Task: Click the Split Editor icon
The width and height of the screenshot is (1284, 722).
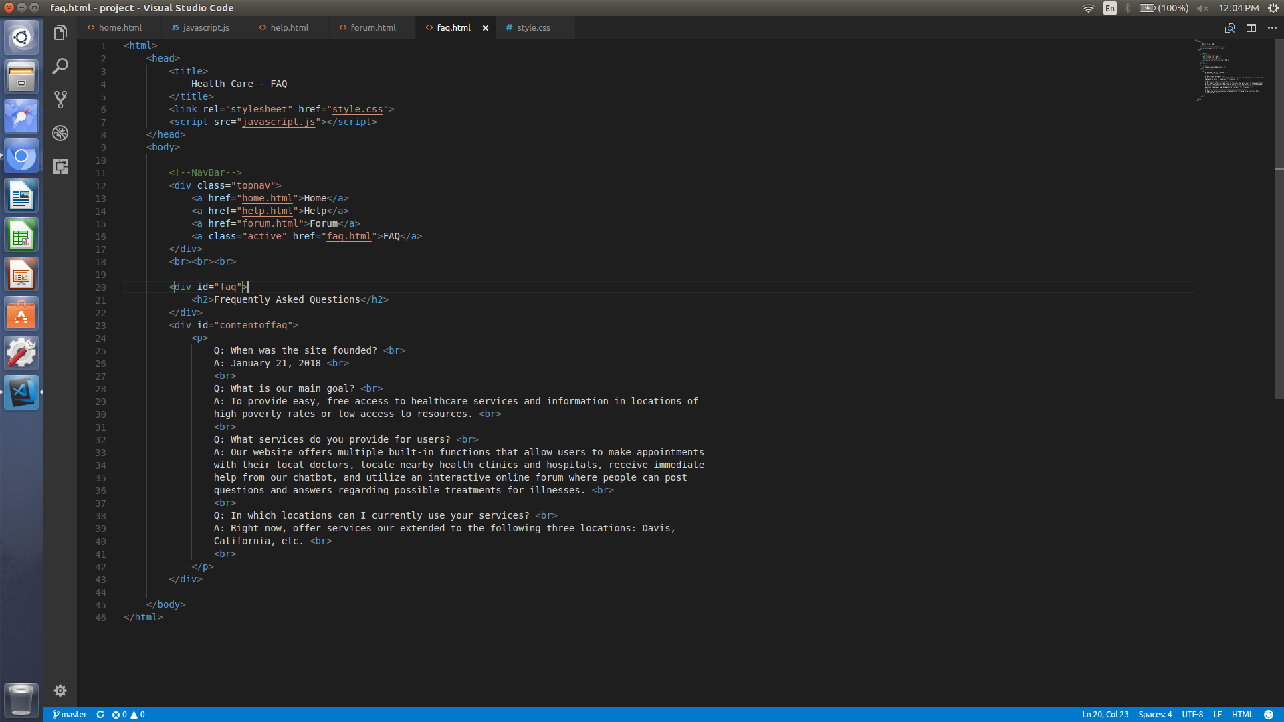Action: pos(1251,28)
